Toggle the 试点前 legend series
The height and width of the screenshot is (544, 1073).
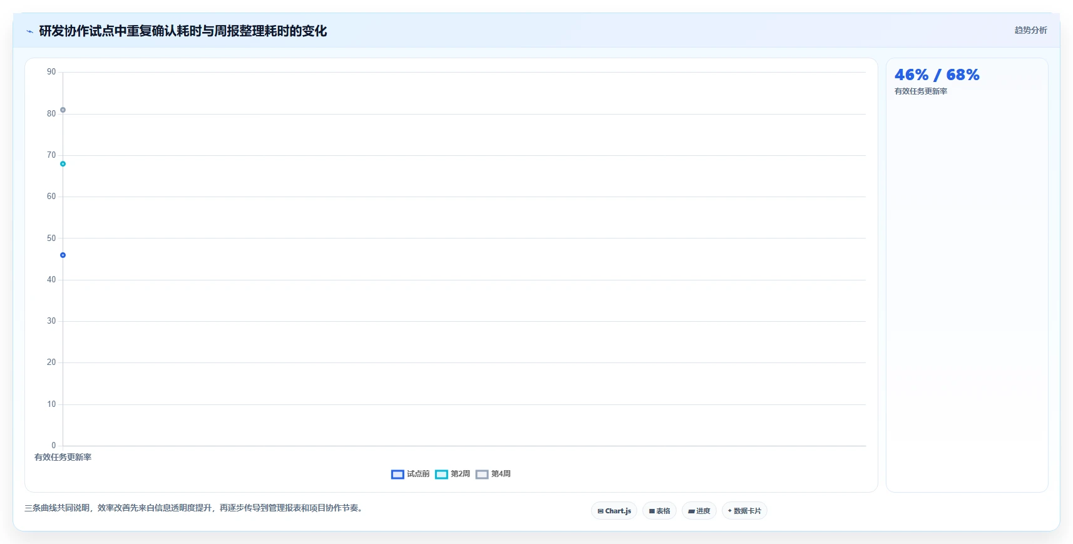point(411,474)
